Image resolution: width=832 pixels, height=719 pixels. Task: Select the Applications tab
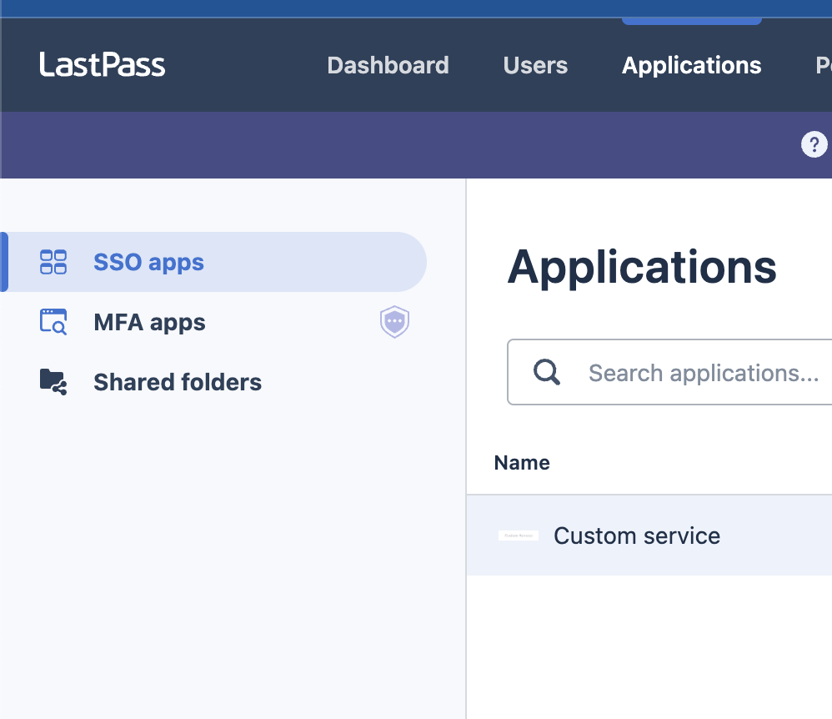(x=691, y=65)
